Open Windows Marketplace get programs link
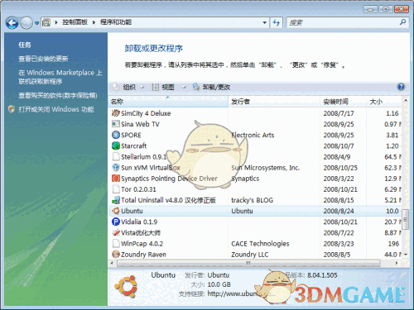 click(60, 77)
